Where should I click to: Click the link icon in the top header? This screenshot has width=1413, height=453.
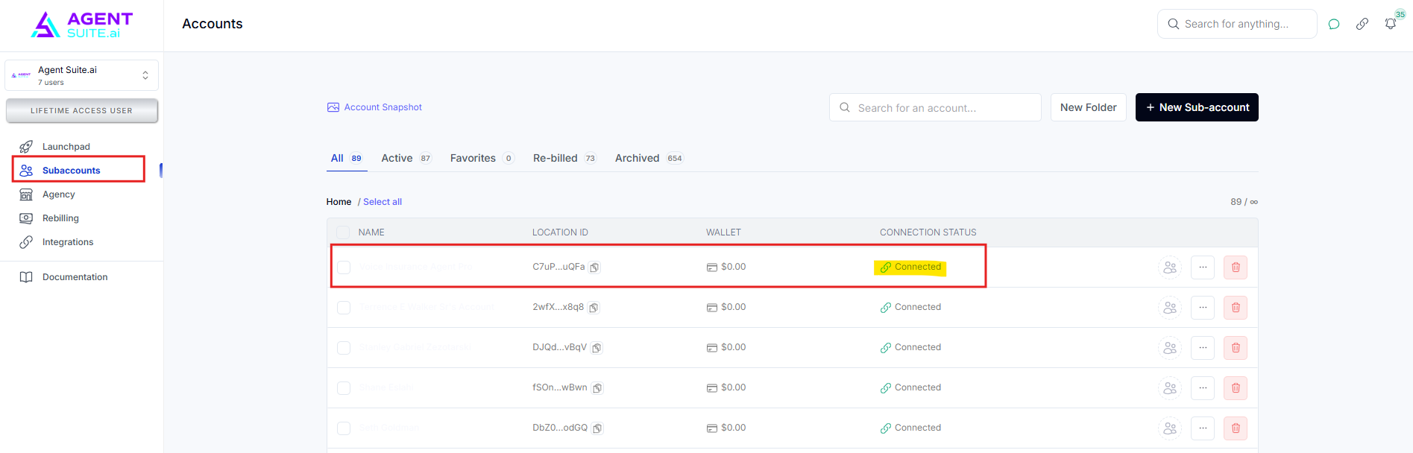tap(1362, 24)
